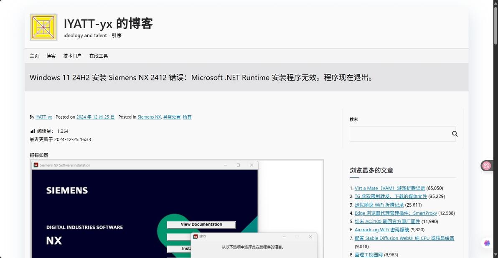Screen dimensions: 498x258
Task: Click the 最近更新于 2024-12-25 16:33 text
Action: 60,139
